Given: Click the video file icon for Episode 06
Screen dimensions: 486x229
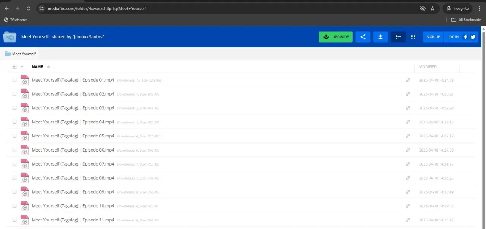Looking at the screenshot, I should (25, 150).
